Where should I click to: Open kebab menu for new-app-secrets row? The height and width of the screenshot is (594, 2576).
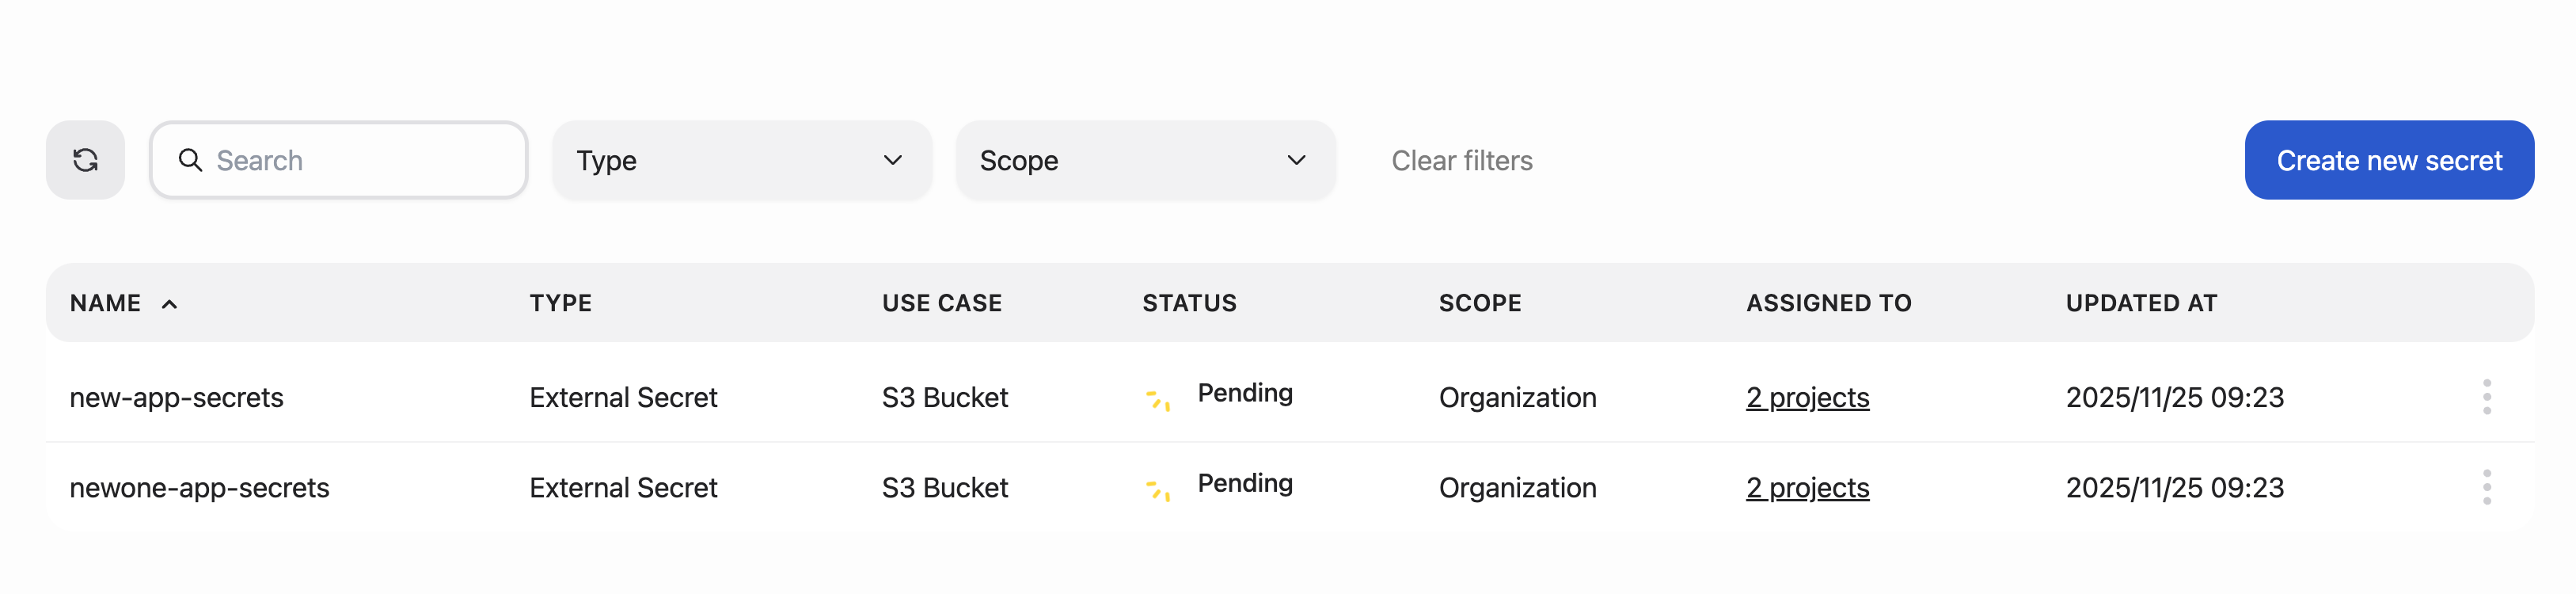point(2486,397)
